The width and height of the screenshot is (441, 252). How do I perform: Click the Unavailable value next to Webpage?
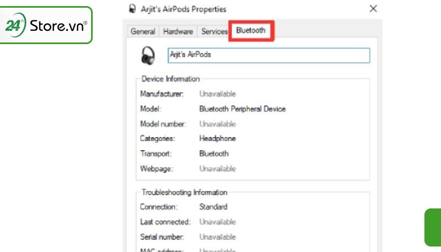point(217,168)
